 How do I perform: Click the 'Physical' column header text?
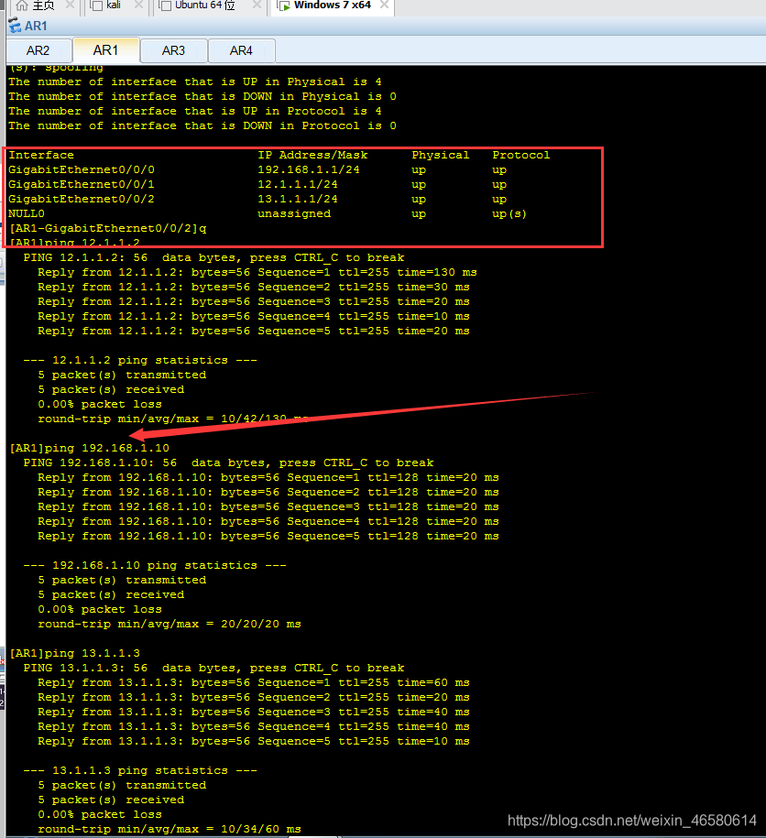(x=441, y=155)
